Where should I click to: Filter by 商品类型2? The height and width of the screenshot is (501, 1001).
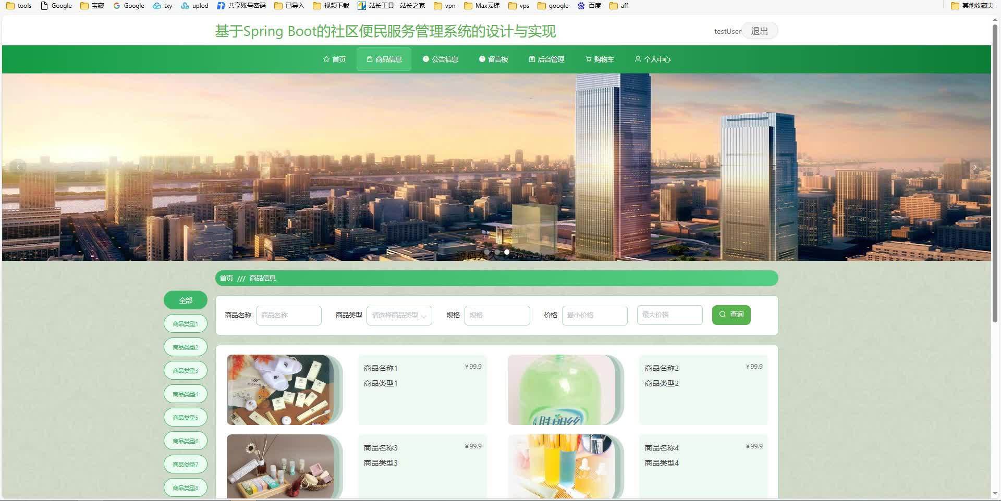point(186,347)
